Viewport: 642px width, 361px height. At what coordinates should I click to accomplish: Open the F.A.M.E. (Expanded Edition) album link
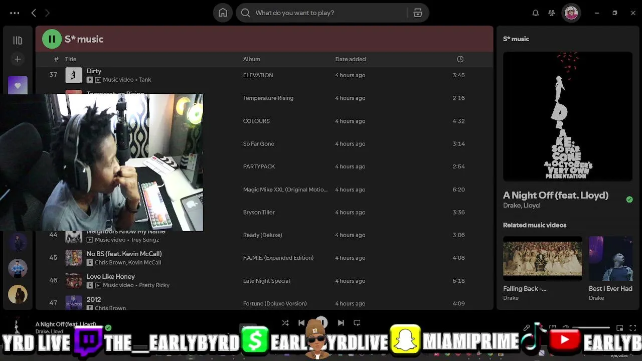(x=278, y=258)
